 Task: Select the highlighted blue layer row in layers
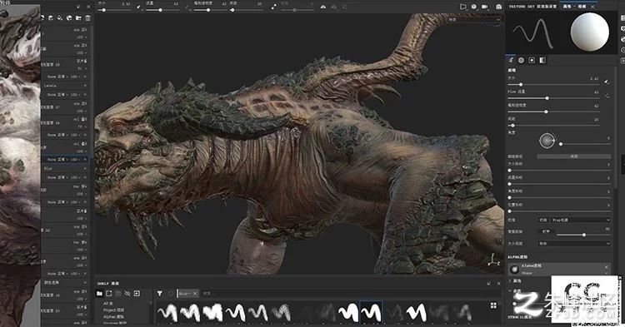click(66, 160)
